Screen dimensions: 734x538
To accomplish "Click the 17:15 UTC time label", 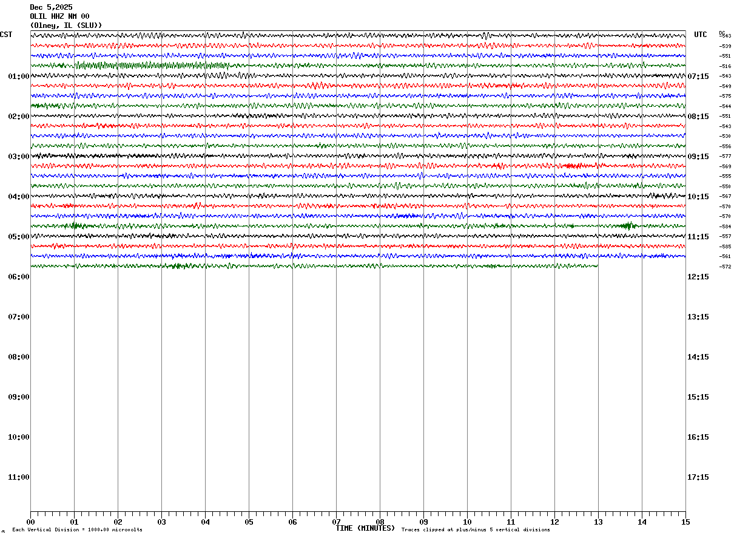I will [699, 477].
